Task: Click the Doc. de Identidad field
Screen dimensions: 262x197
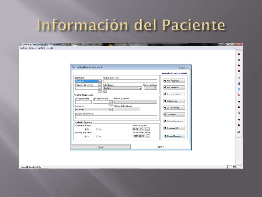Action: coord(83,102)
